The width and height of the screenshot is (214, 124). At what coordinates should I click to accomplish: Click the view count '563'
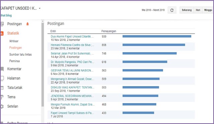click(104, 70)
